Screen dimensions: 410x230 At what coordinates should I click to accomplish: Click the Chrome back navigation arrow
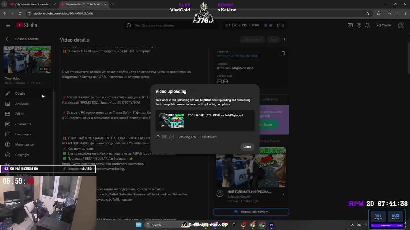coord(4,13)
